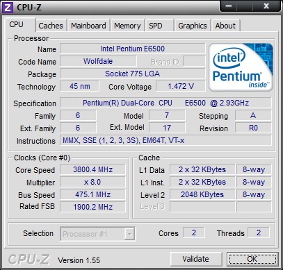Click the CPU-Z purple Z title icon
This screenshot has height=270, width=283.
pos(8,8)
